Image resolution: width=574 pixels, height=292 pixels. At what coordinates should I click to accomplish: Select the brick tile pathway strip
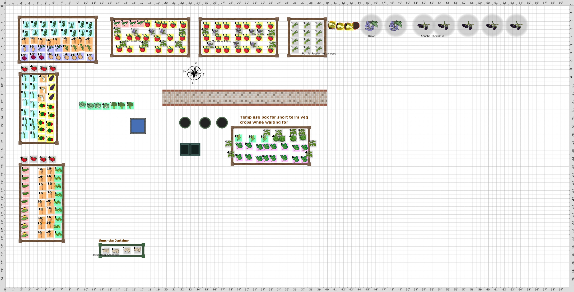click(x=245, y=98)
